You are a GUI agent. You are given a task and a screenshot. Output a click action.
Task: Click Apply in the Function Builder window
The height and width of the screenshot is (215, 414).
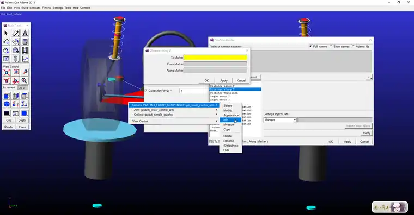pos(348,142)
